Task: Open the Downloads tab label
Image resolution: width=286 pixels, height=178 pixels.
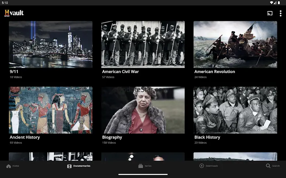Action: (x=212, y=166)
